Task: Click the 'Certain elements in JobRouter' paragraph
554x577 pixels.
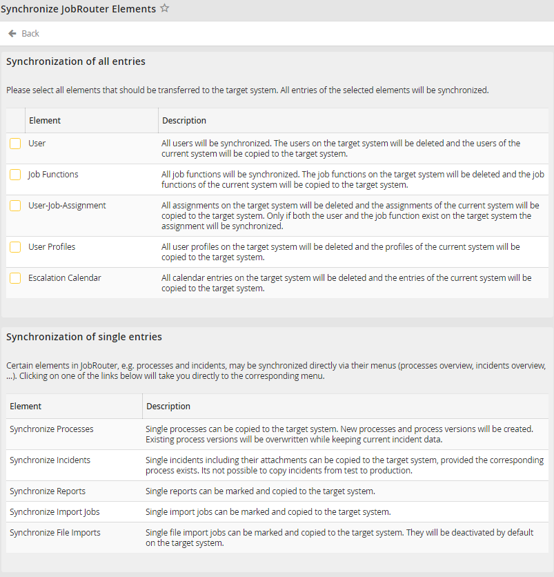Action: coord(276,371)
